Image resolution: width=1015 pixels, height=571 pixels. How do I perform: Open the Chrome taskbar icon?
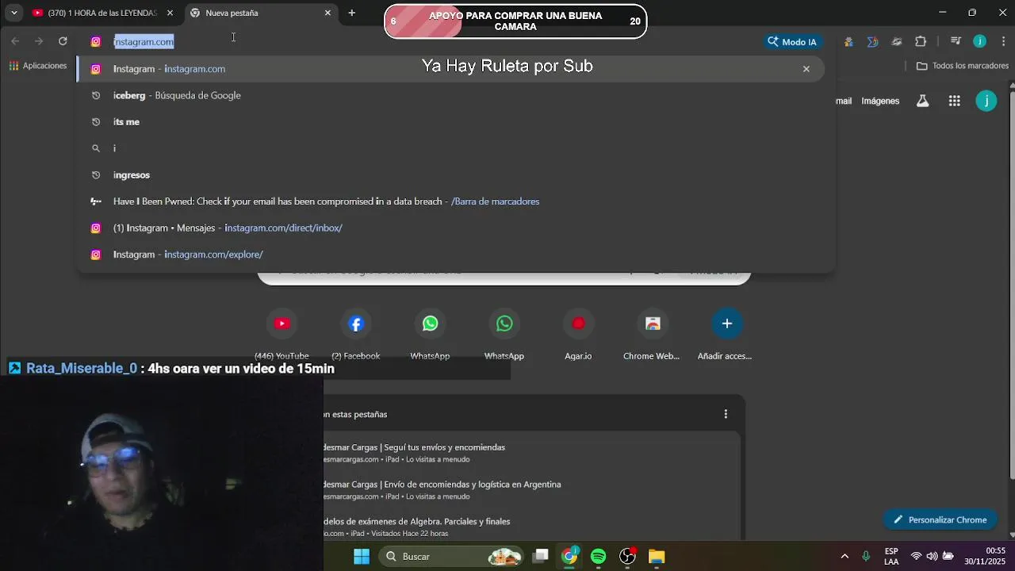[x=569, y=556]
